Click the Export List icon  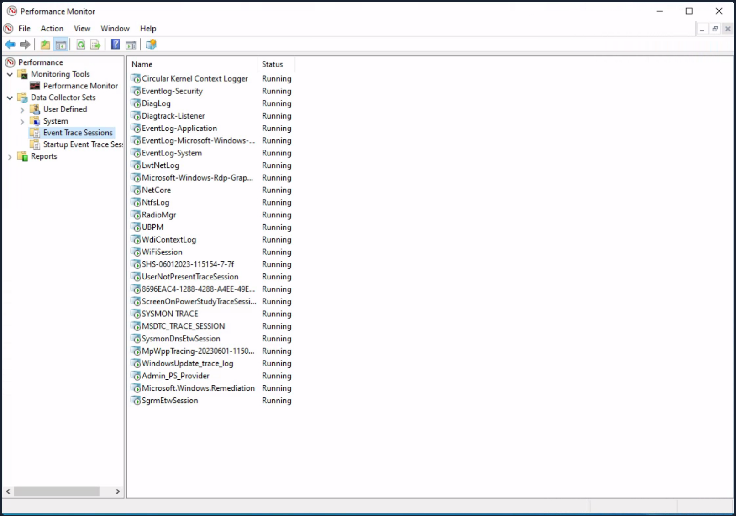(x=95, y=44)
